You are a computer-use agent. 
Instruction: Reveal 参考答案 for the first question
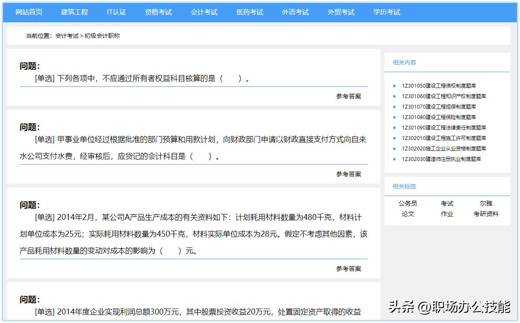[348, 96]
